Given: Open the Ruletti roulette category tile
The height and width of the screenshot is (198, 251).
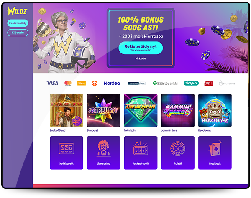Looking at the screenshot, I should 178,152.
